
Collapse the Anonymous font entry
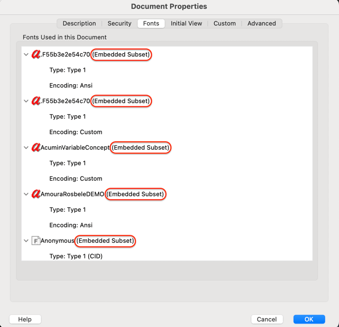[26, 241]
